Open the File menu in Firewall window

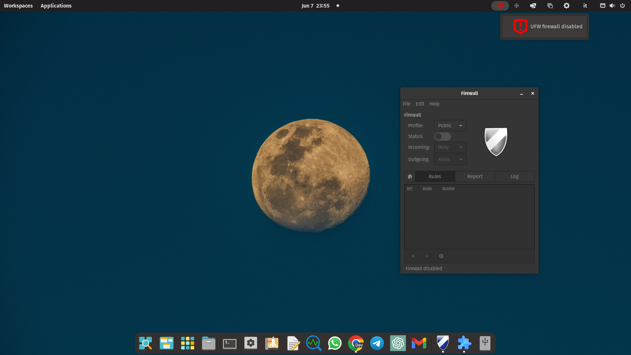click(407, 104)
